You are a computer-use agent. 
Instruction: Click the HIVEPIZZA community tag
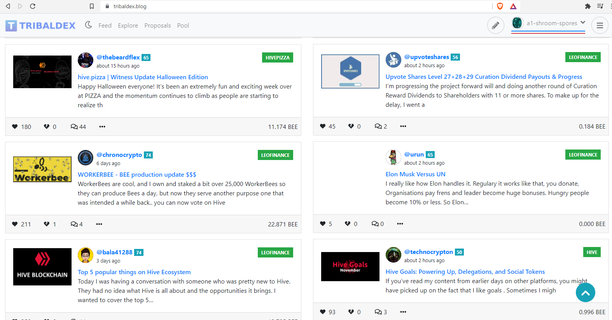coord(278,57)
